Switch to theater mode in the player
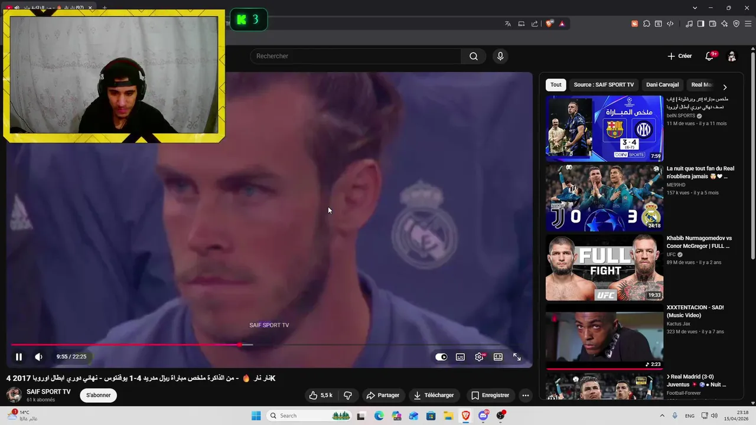Screen dimensions: 756x425 tap(498, 357)
